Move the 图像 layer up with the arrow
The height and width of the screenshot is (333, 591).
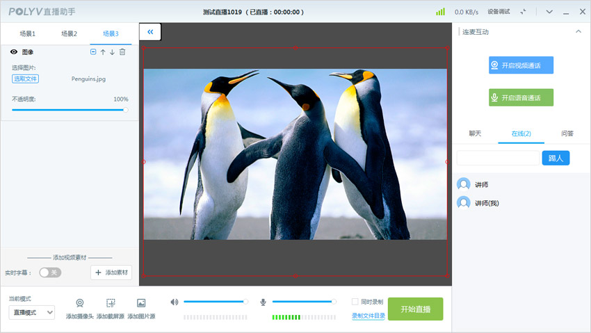[x=103, y=52]
